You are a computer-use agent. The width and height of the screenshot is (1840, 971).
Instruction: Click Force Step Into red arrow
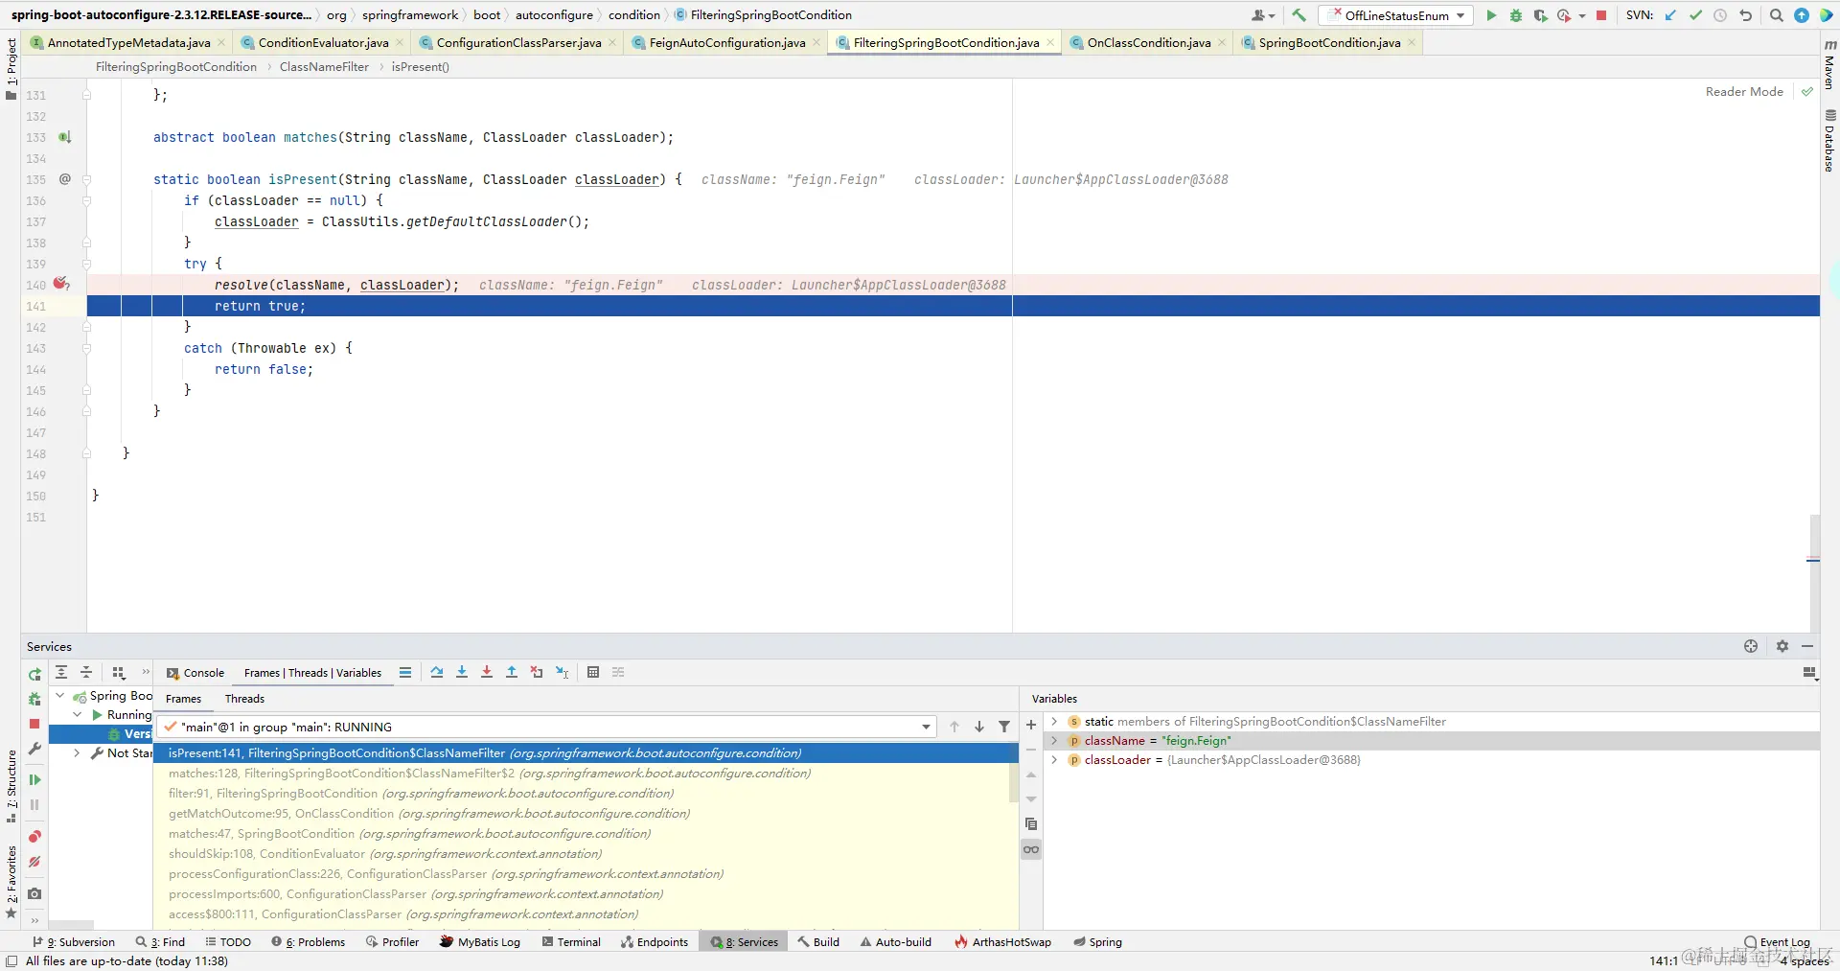(x=487, y=672)
